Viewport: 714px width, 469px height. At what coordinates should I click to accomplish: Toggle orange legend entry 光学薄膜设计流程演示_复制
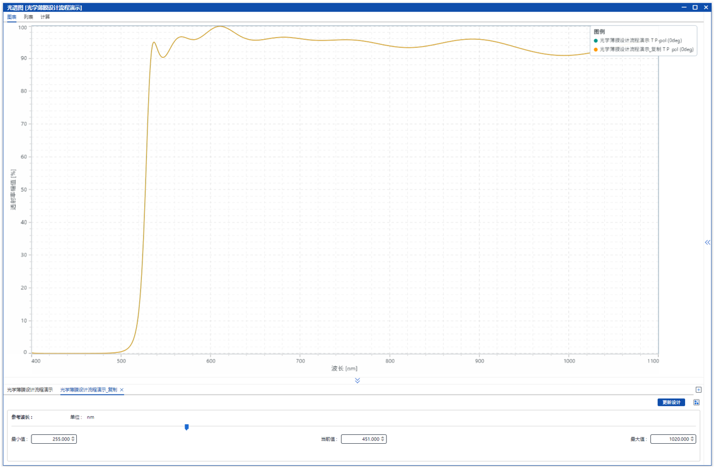point(646,49)
